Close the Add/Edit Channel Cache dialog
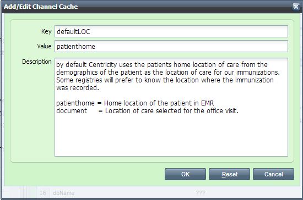303x200 pixels. 296,7
